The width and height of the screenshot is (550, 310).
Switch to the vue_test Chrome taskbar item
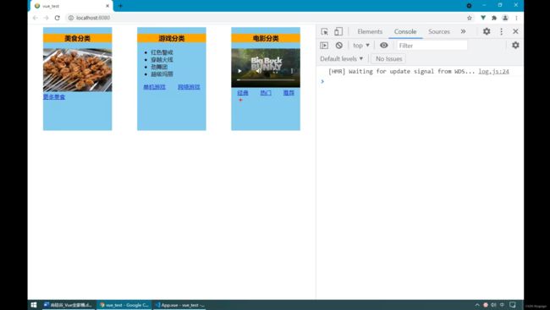124,305
